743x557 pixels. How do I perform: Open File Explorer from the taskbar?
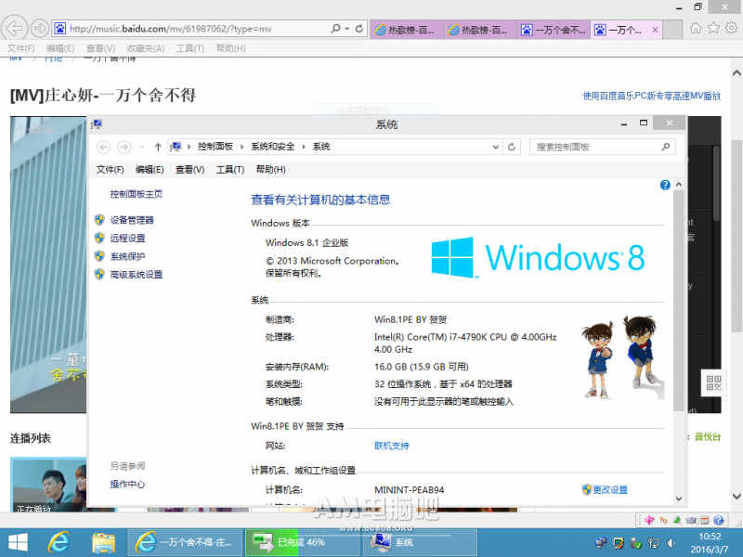[103, 542]
